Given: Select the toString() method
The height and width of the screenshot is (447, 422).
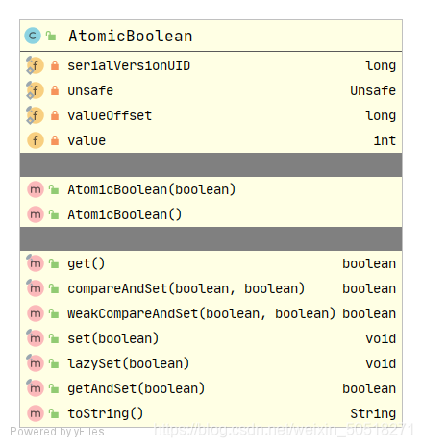Looking at the screenshot, I should pyautogui.click(x=106, y=413).
